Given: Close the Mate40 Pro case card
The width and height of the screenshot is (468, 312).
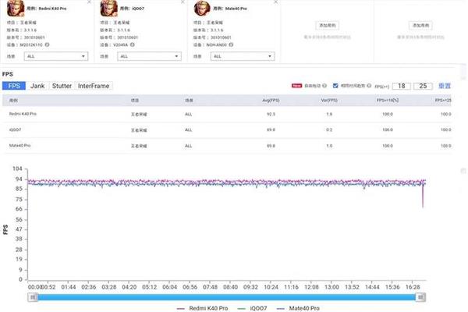Looking at the screenshot, I should click(276, 2).
